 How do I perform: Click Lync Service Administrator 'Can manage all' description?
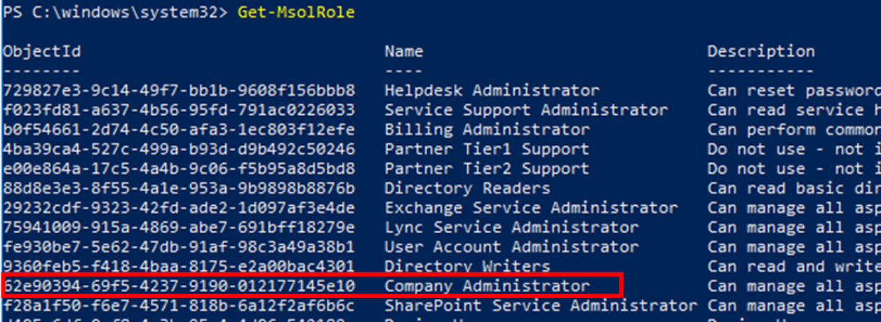point(794,227)
